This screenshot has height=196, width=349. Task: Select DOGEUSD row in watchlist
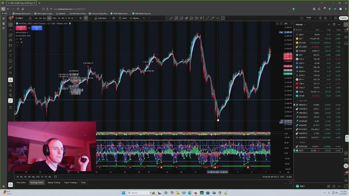click(x=318, y=146)
